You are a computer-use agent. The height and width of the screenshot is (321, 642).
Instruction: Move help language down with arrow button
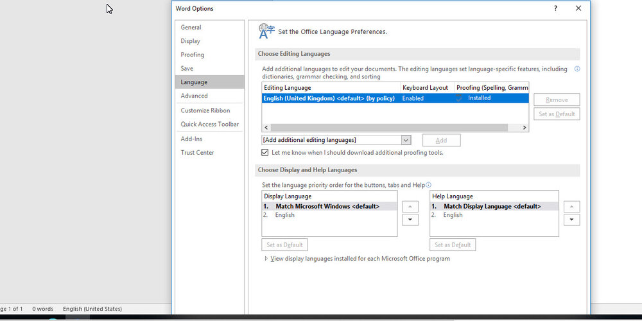tap(571, 220)
